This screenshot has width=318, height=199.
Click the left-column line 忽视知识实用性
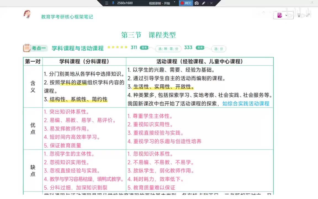pos(67,163)
